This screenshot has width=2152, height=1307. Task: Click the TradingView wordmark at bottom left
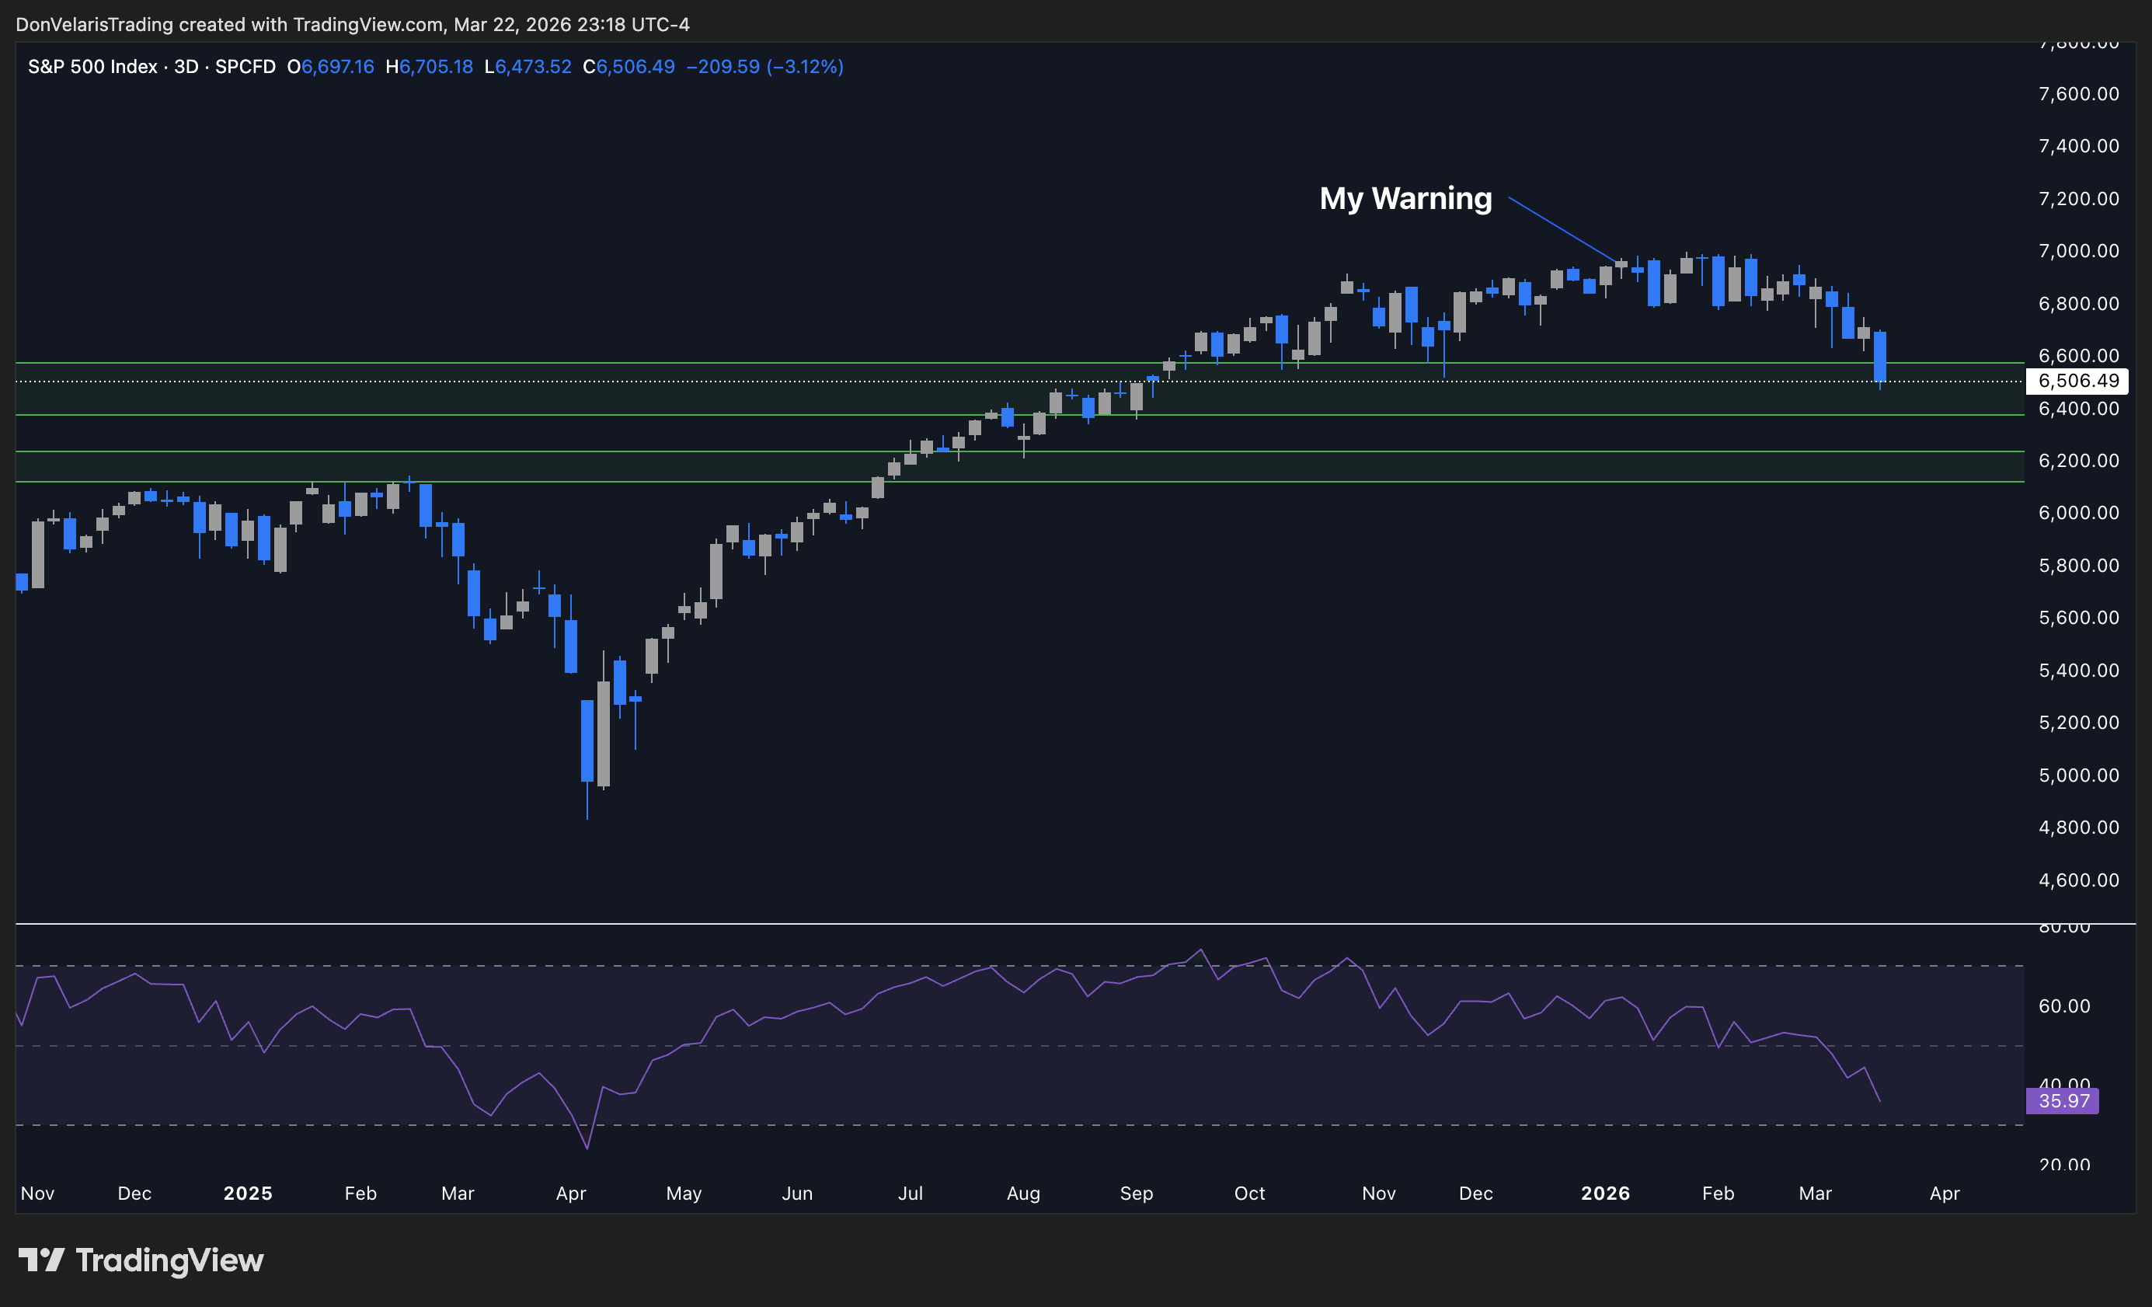pos(169,1260)
